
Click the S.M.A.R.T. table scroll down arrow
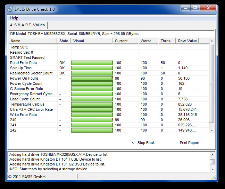(x=212, y=130)
